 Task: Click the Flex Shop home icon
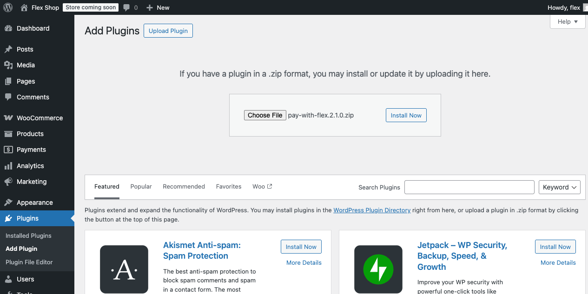pyautogui.click(x=24, y=7)
